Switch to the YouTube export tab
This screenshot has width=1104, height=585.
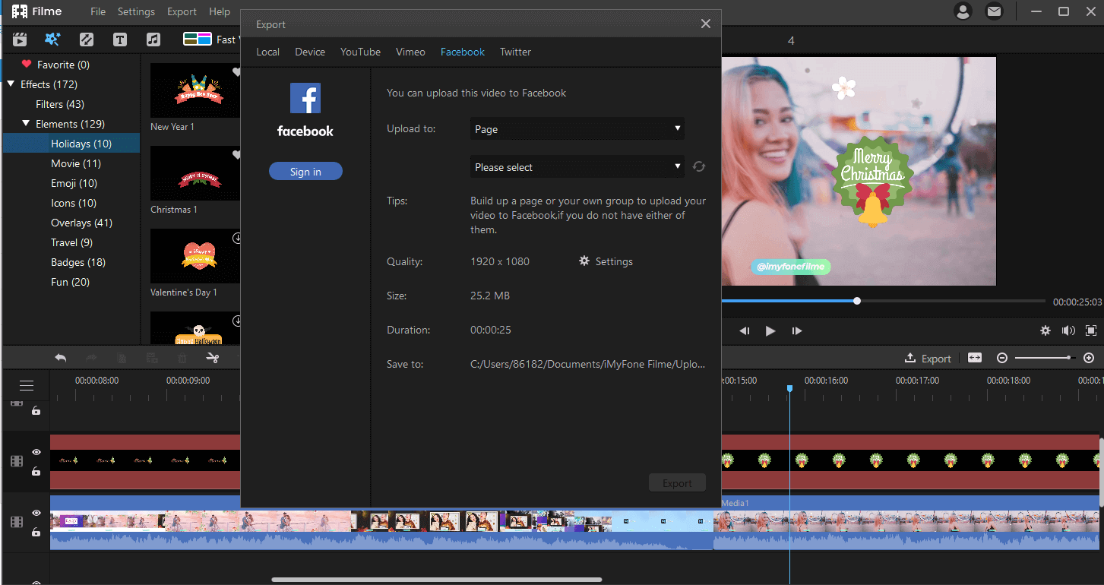pos(360,52)
